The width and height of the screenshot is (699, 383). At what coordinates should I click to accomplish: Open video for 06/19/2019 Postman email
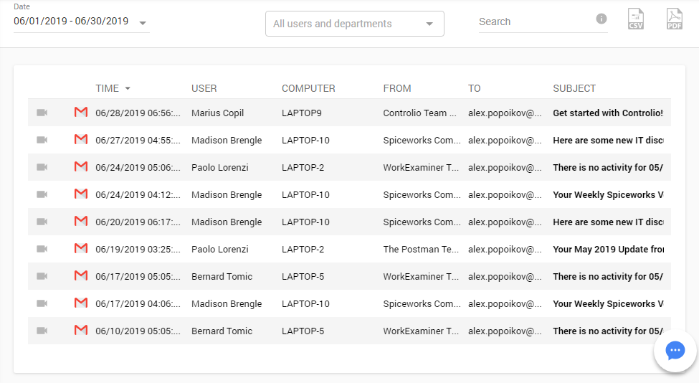tap(42, 249)
